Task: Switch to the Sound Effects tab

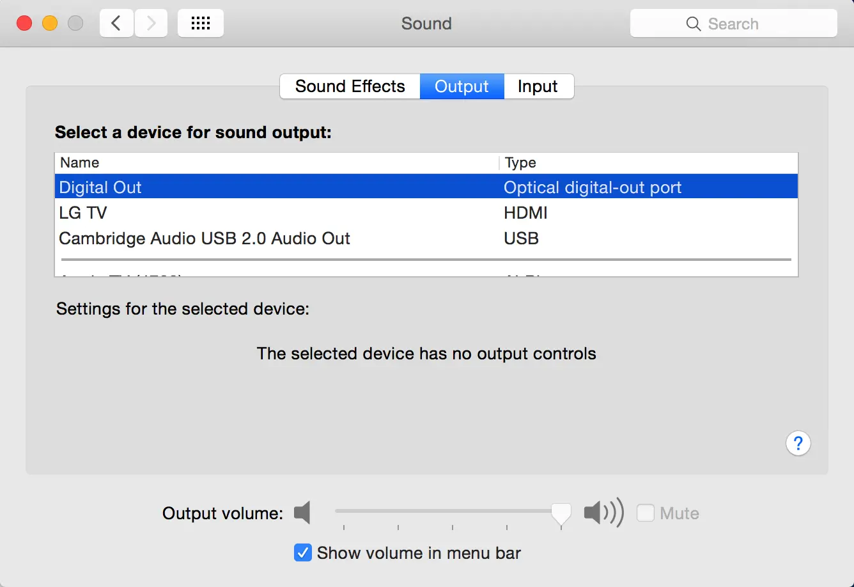Action: point(350,86)
